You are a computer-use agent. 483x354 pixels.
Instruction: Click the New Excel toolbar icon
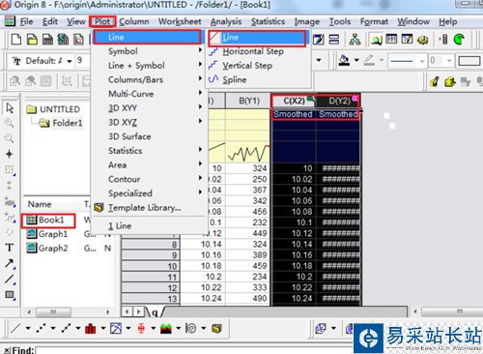click(63, 40)
